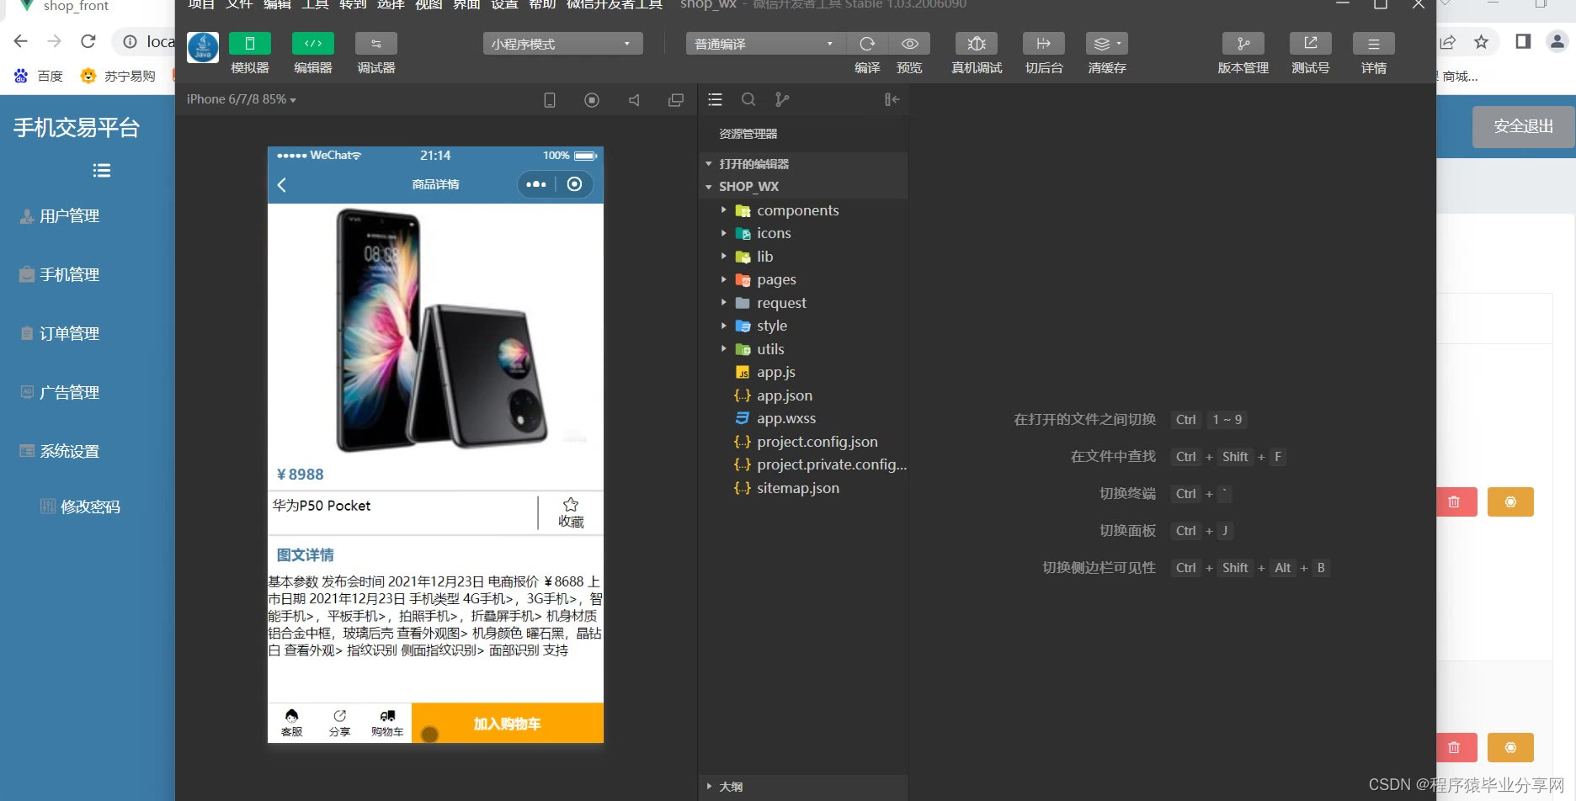Click the 预览 preview eye icon

click(909, 44)
